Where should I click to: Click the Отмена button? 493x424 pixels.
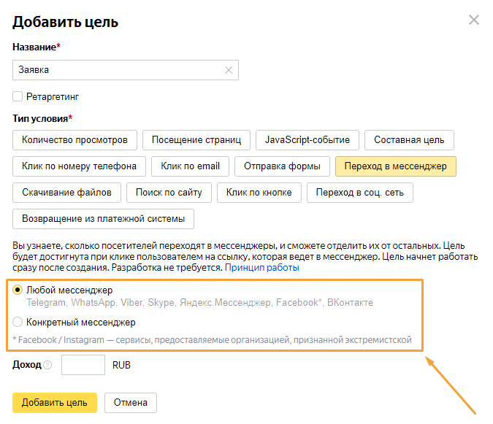(130, 403)
